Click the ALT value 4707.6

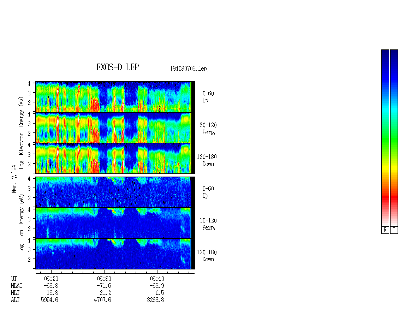click(x=102, y=300)
